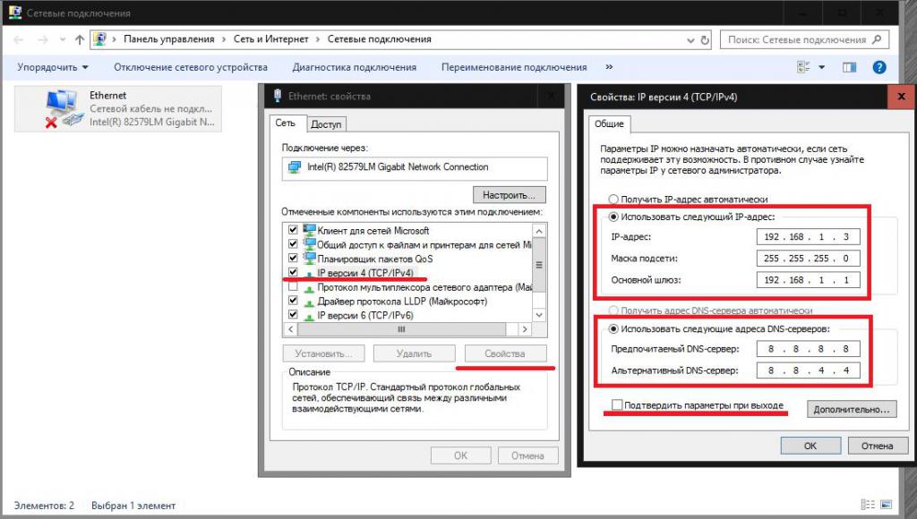Click the search magnifier icon
Screen dimensions: 917x519
tap(876, 39)
